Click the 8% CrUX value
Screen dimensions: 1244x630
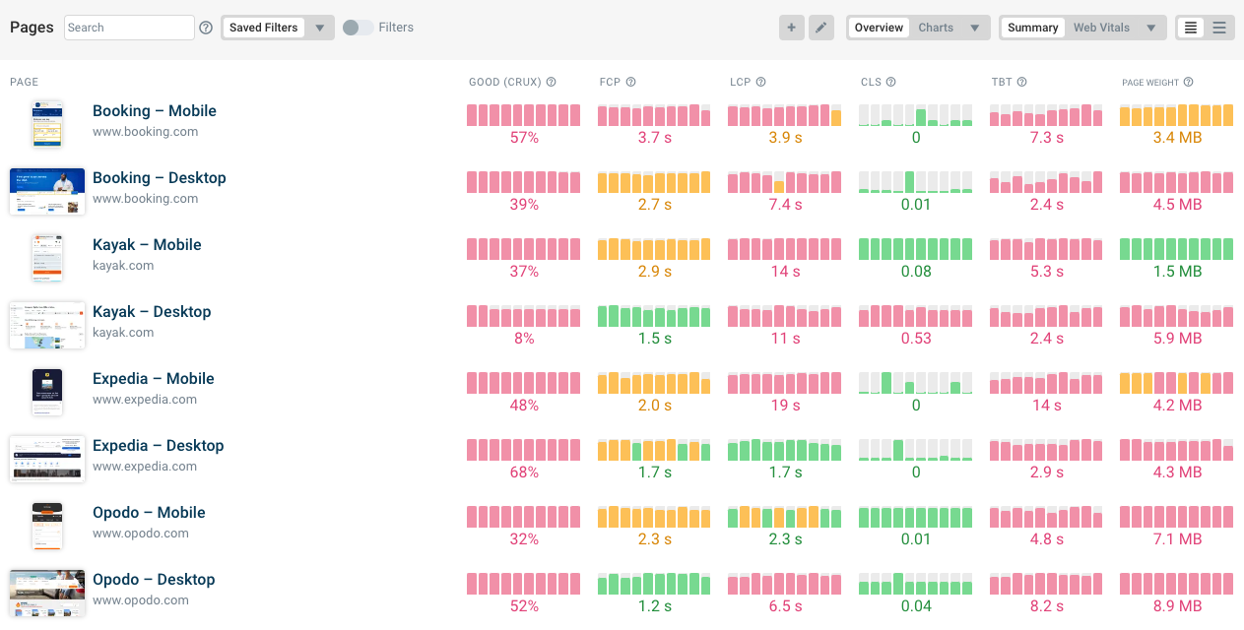(524, 339)
